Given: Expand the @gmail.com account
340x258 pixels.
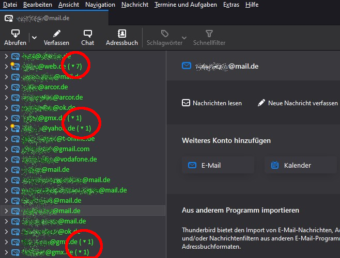Looking at the screenshot, I should coord(6,149).
